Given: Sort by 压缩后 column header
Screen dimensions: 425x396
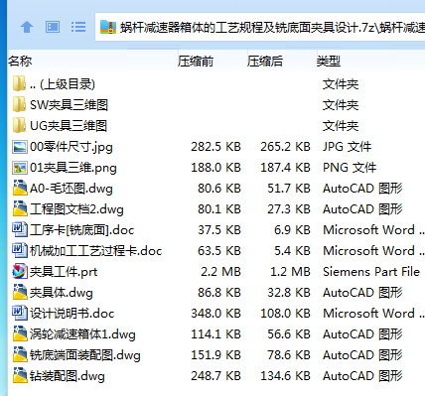Looking at the screenshot, I should pyautogui.click(x=265, y=62).
